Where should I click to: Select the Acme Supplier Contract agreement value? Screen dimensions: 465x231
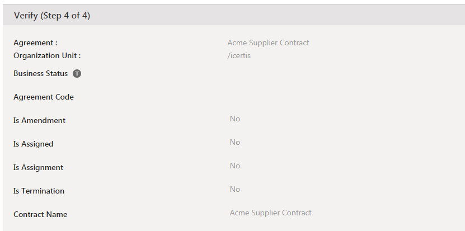268,43
